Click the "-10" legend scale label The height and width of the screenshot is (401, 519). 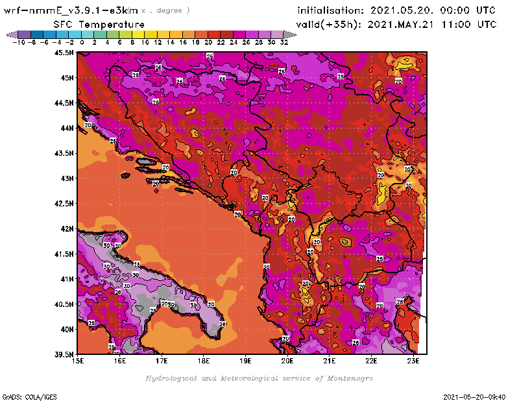pos(19,42)
